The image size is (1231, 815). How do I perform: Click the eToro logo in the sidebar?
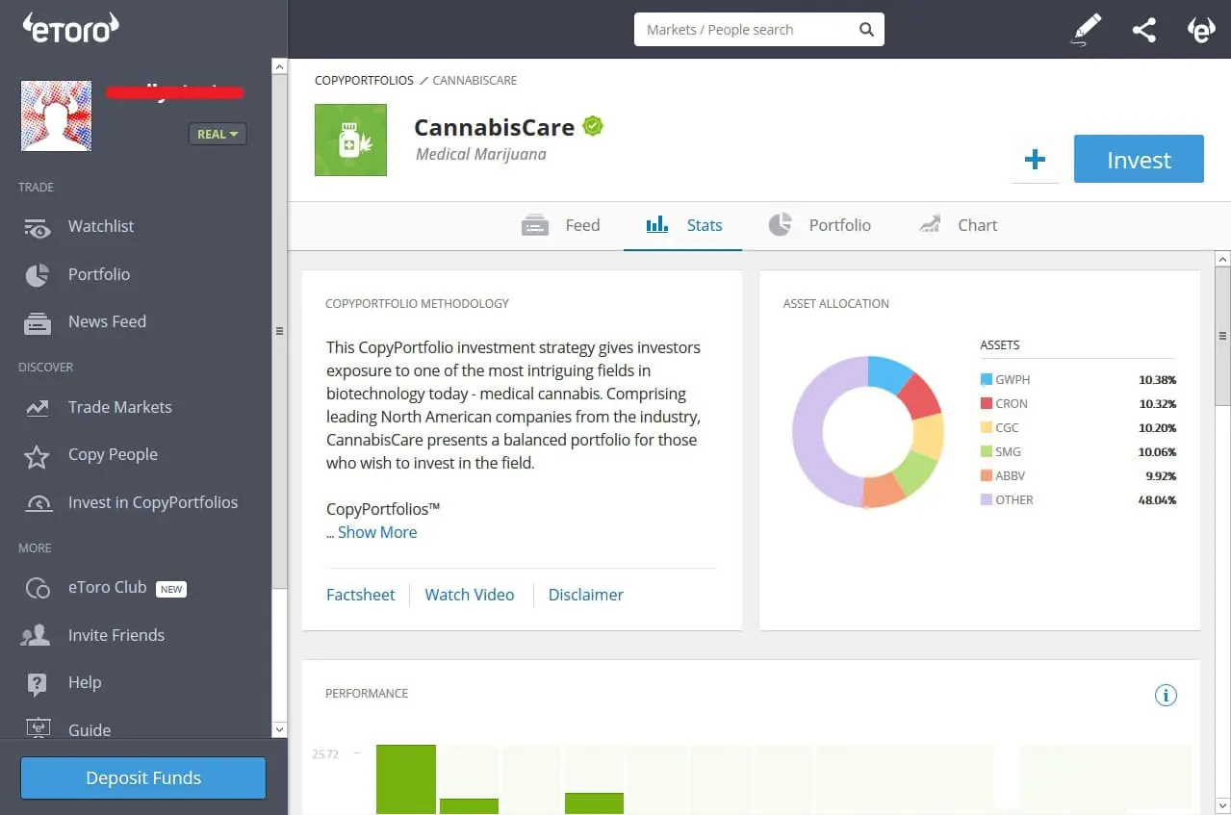71,28
